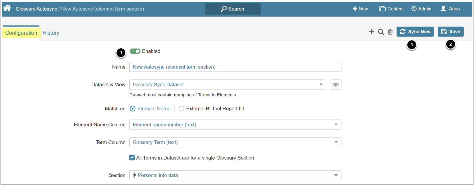Screen dimensions: 474x185
Task: Open the Anna user profile menu
Action: coord(450,9)
